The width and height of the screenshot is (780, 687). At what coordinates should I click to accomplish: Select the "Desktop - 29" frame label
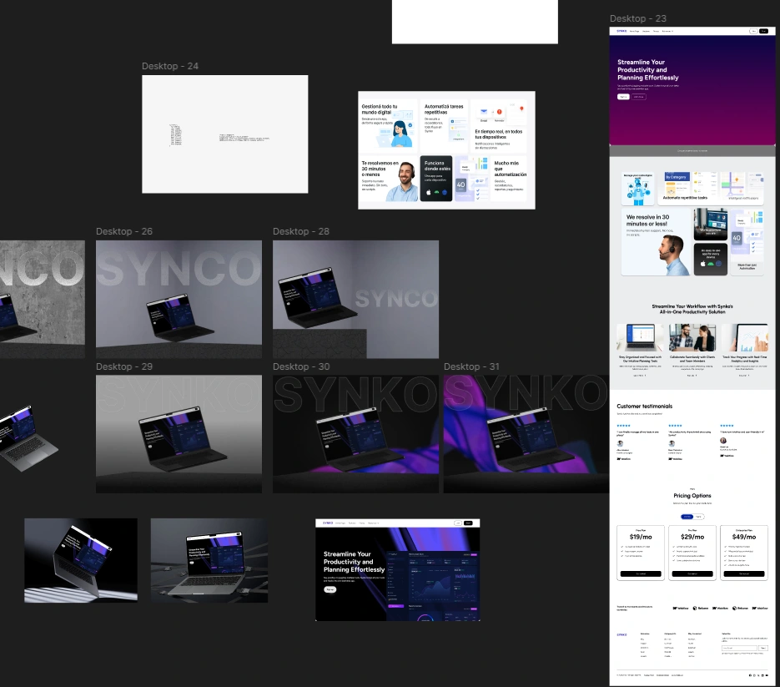pyautogui.click(x=124, y=366)
